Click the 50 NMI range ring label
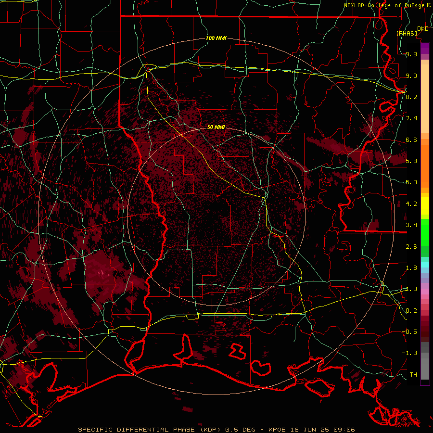433x433 pixels. [x=216, y=127]
